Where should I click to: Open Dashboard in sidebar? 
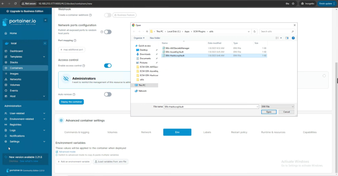coord(16,51)
